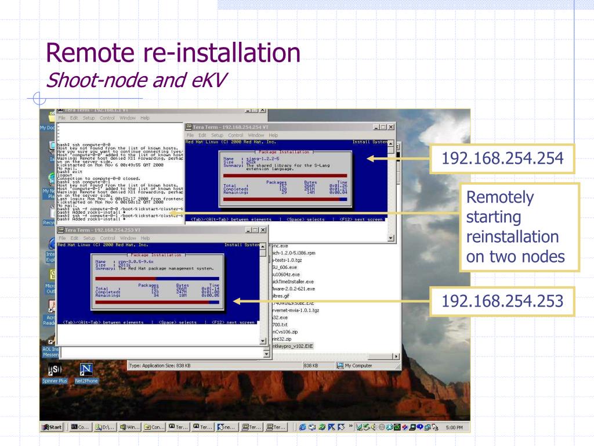Screen dimensions: 594x446
Task: Select file 'tres.gif' in file list
Action: click(281, 296)
